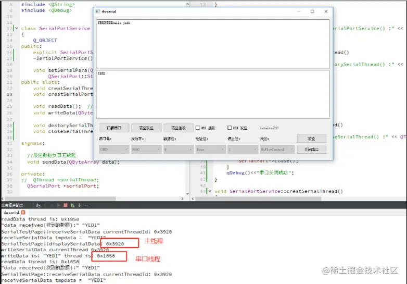This screenshot has width=407, height=284.
Task: Click the scroll-down arrow of the left editor
Action: (x=187, y=194)
